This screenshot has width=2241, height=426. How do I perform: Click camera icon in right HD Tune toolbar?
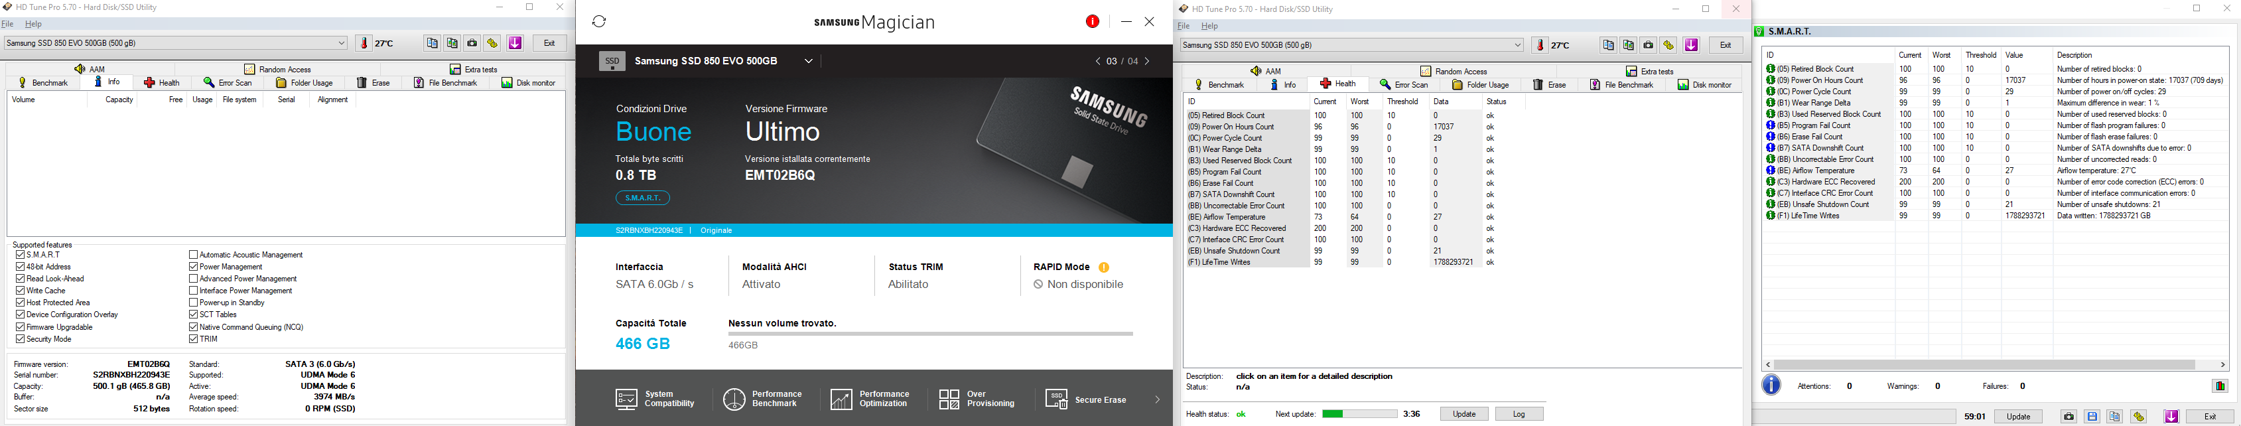1649,45
